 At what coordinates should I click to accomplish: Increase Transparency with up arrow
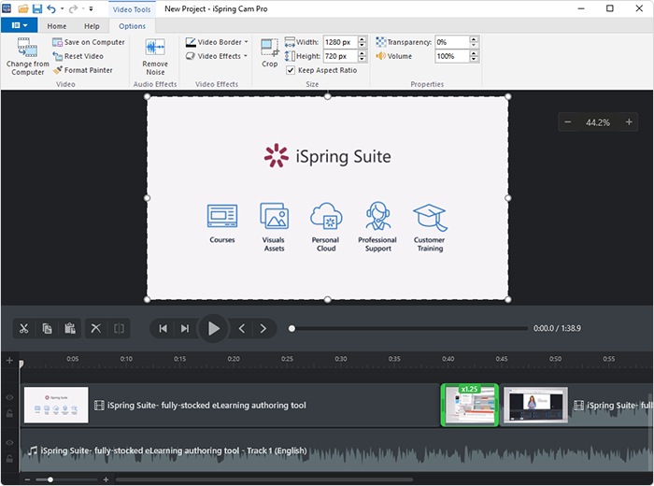(x=474, y=39)
